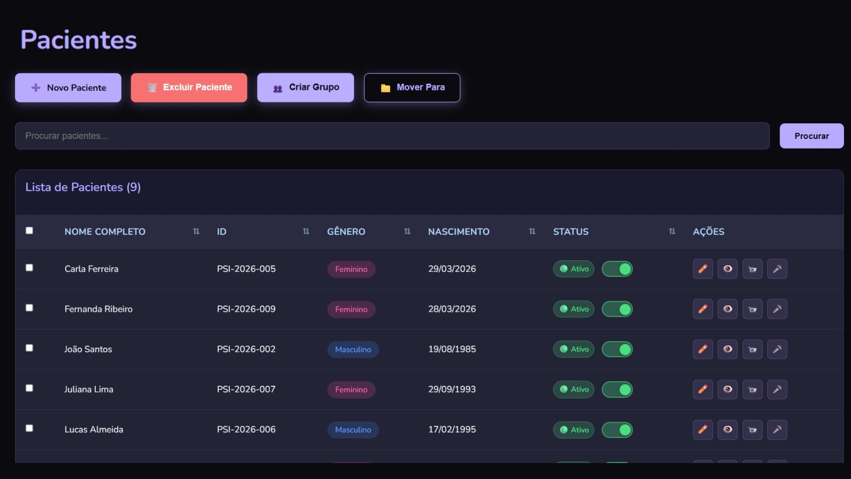Viewport: 851px width, 479px height.
Task: Click the Novo Paciente button
Action: [x=68, y=88]
